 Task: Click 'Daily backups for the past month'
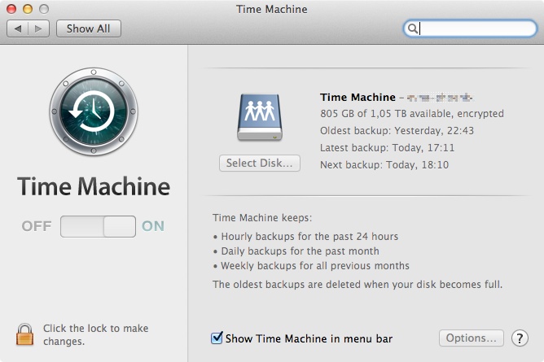[x=301, y=251]
